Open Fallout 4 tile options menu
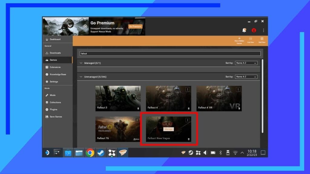 188,89
